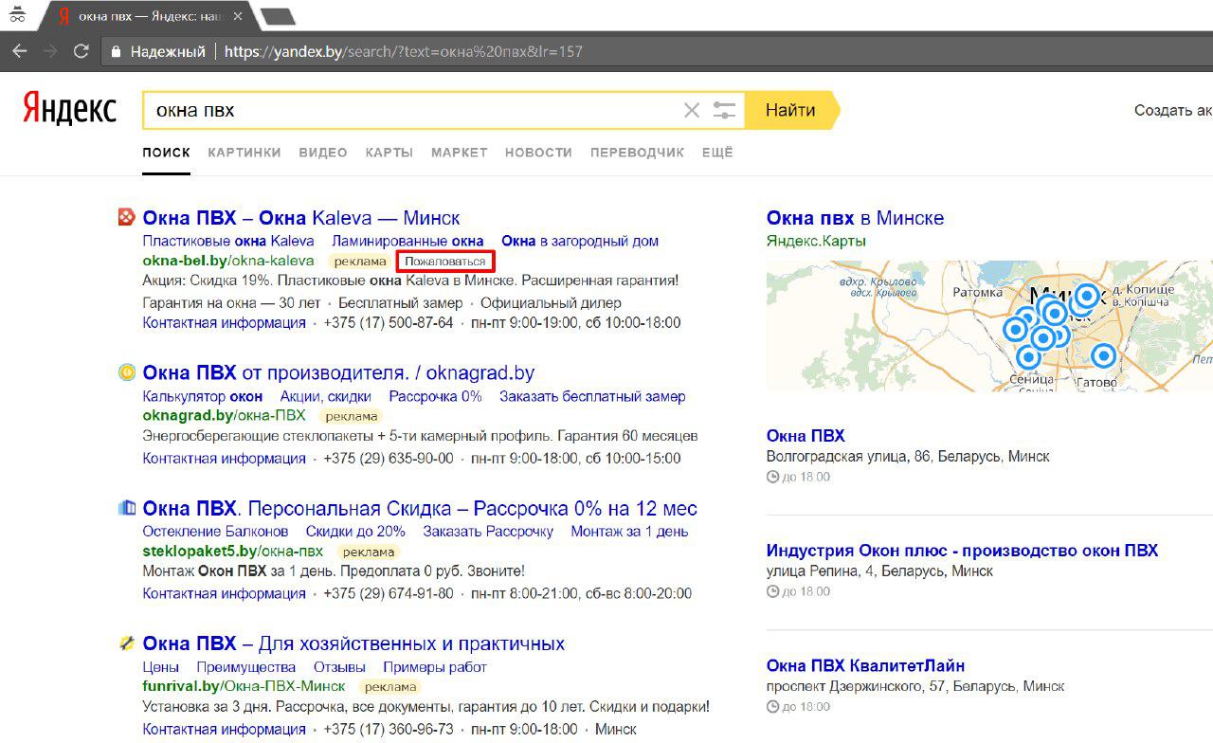This screenshot has width=1213, height=743.
Task: Click the steklopaket5.by/окна-пвх green URL
Action: (x=232, y=552)
